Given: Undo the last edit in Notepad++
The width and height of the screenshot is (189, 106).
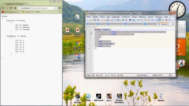Looking at the screenshot, I should pos(123,20).
